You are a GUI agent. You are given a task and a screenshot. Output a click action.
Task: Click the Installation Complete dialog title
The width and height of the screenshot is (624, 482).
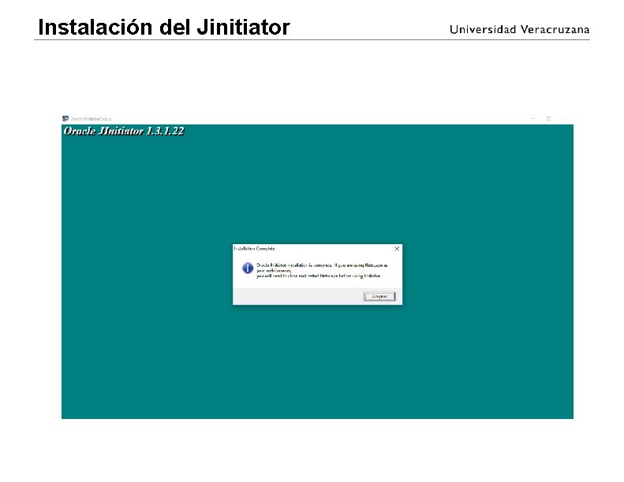(x=254, y=248)
